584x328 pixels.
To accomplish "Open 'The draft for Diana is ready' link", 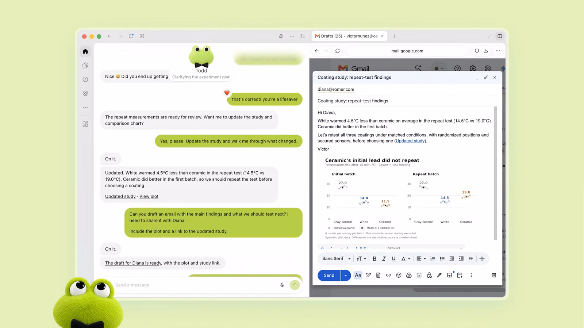I will pyautogui.click(x=133, y=263).
